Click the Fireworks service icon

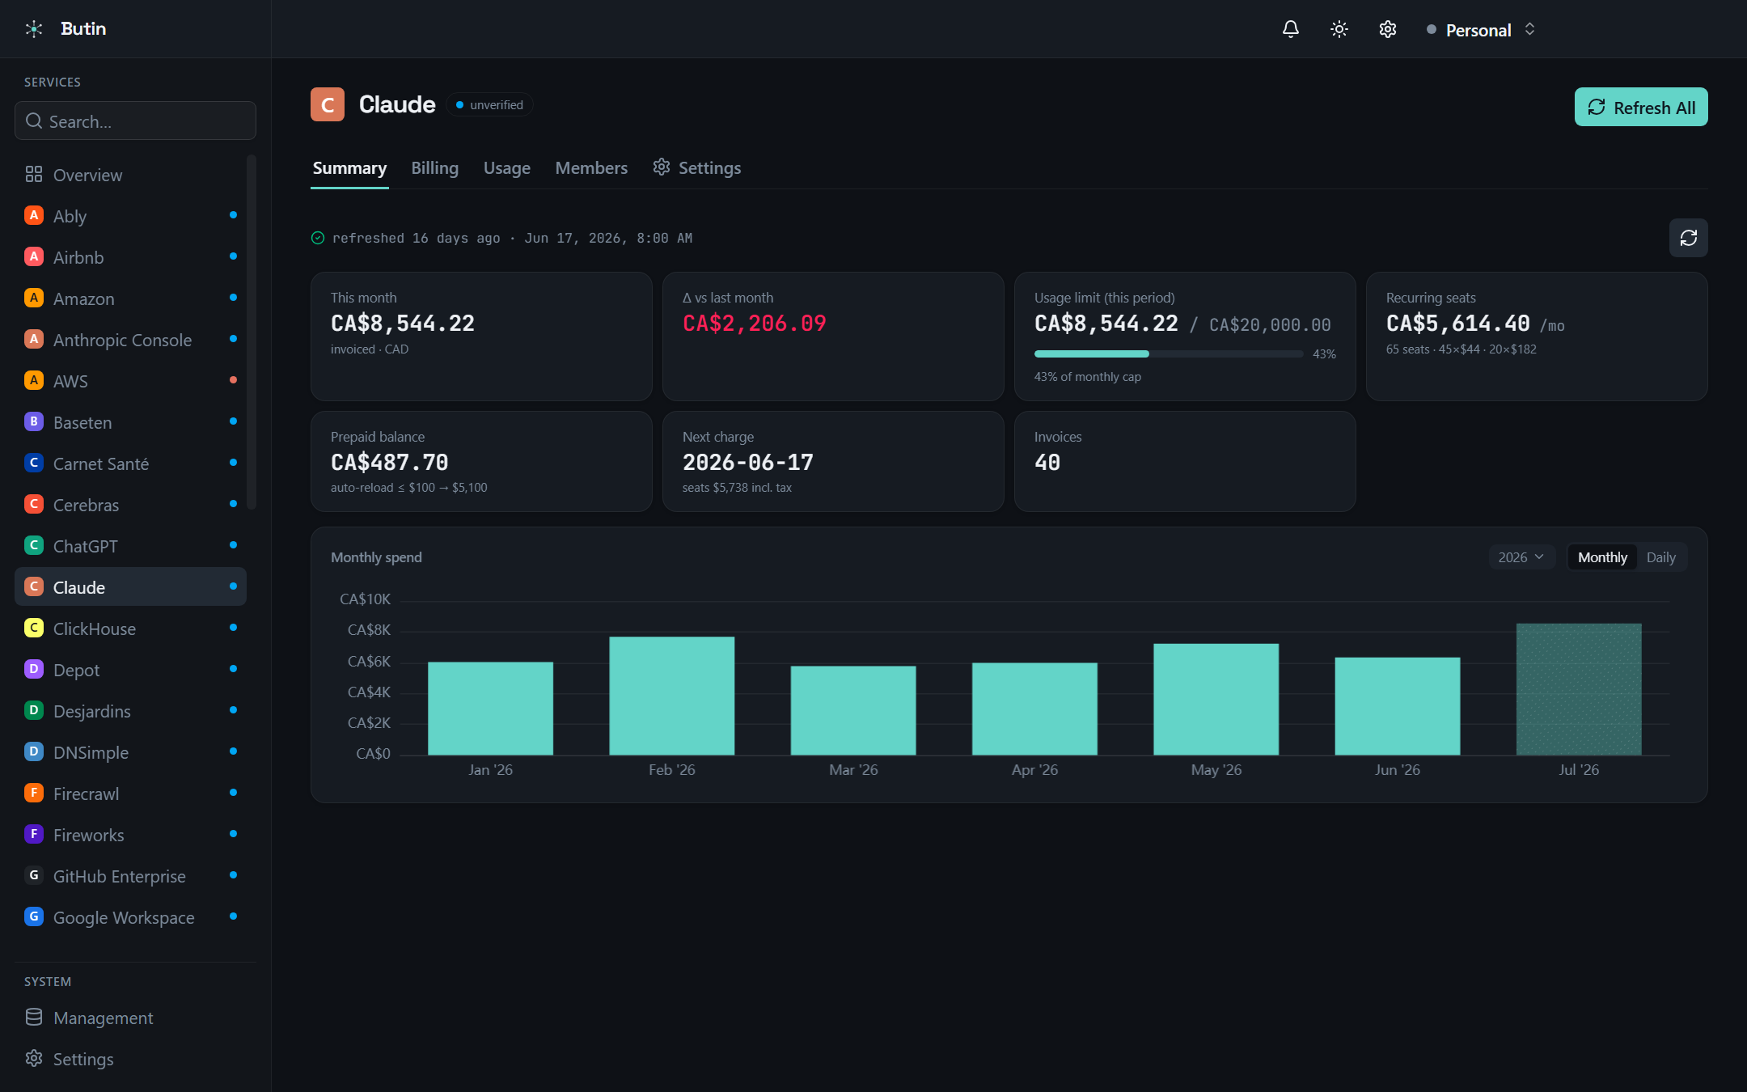[34, 834]
